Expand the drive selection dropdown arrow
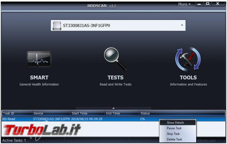 tap(182, 25)
